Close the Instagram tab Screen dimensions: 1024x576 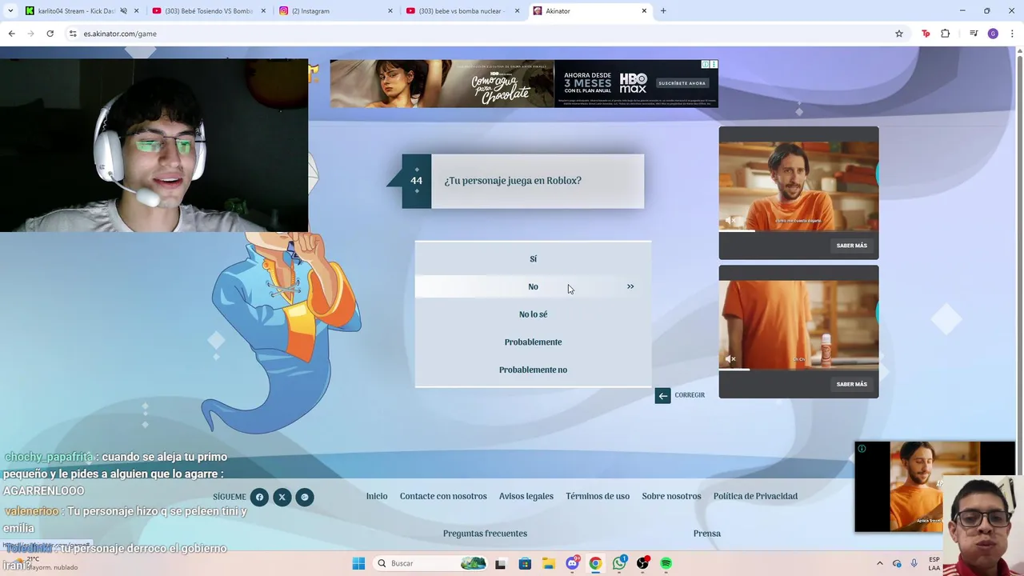(390, 11)
